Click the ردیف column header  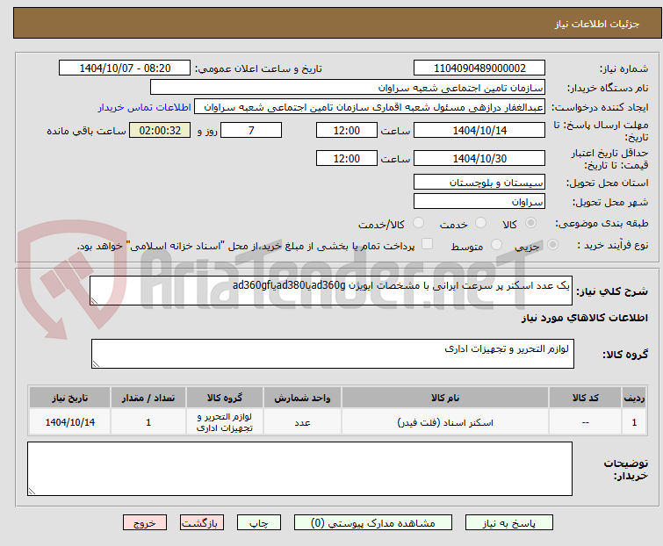(x=634, y=398)
